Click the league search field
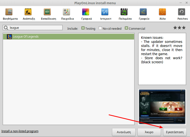The width and height of the screenshot is (190, 137). pos(33,28)
